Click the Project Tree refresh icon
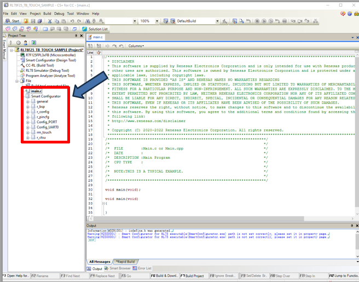This screenshot has width=359, height=282. pos(34,43)
